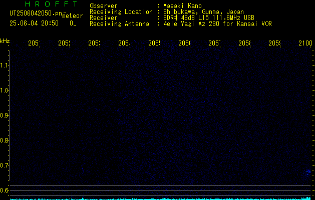Click the HROFFT title text
This screenshot has width=315, height=200.
coord(52,4)
